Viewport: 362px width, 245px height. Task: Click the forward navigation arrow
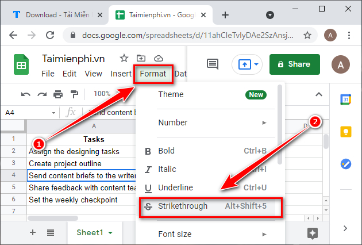click(32, 35)
